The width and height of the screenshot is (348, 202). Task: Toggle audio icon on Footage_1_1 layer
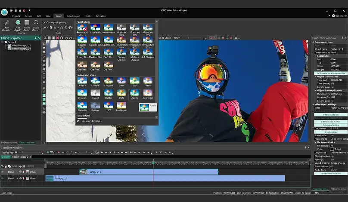click(20, 178)
